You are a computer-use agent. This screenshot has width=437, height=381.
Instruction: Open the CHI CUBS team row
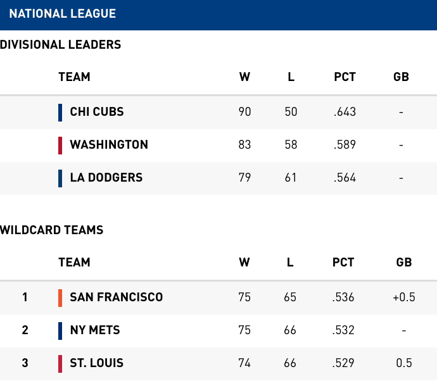tap(218, 113)
